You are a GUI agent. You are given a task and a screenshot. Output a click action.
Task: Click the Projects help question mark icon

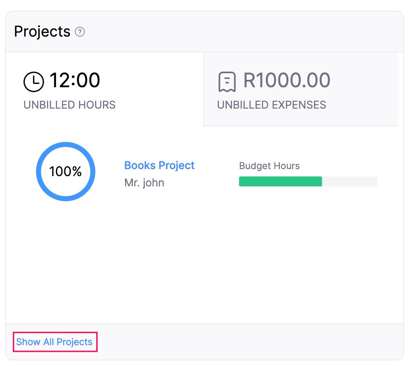tap(81, 32)
